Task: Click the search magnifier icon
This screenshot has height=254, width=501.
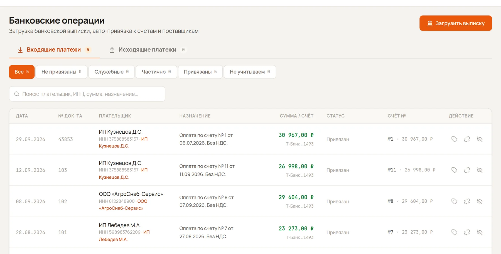Action: [x=17, y=94]
